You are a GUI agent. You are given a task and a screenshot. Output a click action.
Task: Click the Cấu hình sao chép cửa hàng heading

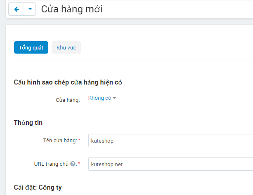[x=68, y=82]
